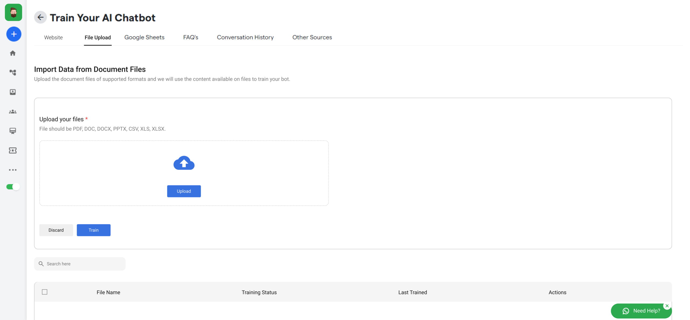Image resolution: width=690 pixels, height=320 pixels.
Task: Click the File Name column header
Action: click(x=108, y=292)
